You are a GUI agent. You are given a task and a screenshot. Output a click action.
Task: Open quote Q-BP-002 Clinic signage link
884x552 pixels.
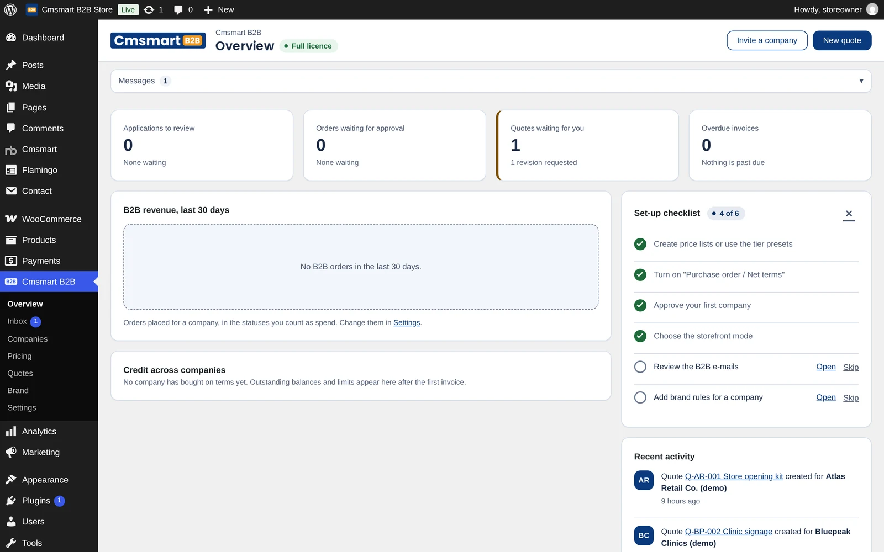tap(729, 532)
